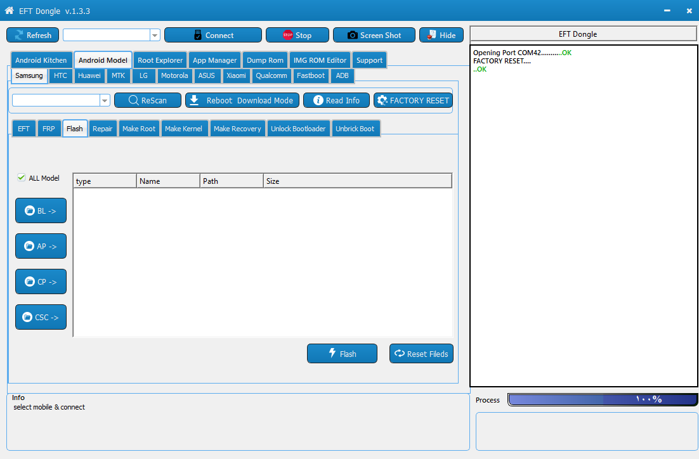Open the Unlock Bootloader sub-tab

pos(298,128)
